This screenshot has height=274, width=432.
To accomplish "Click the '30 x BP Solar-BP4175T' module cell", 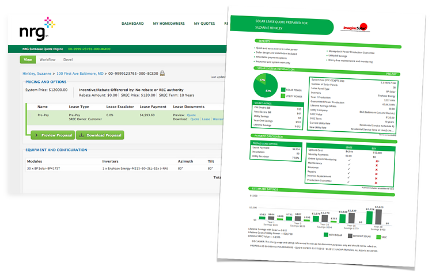I will (x=44, y=168).
